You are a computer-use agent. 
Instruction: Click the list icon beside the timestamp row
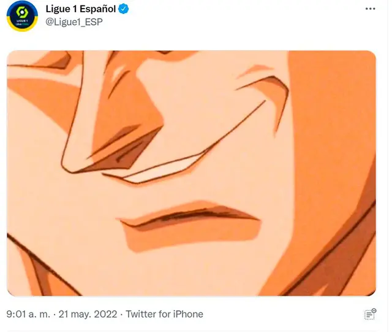click(370, 314)
